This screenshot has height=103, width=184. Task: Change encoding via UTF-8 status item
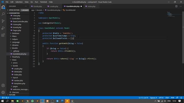[x=161, y=98]
